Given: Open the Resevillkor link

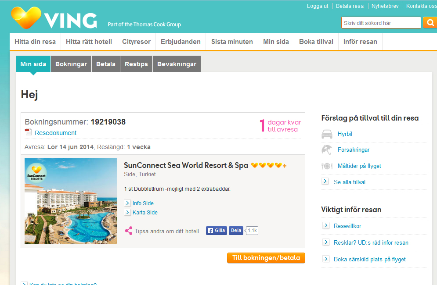Looking at the screenshot, I should (347, 226).
